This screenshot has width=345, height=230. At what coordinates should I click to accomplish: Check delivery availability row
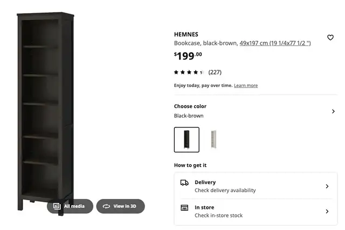pos(256,186)
